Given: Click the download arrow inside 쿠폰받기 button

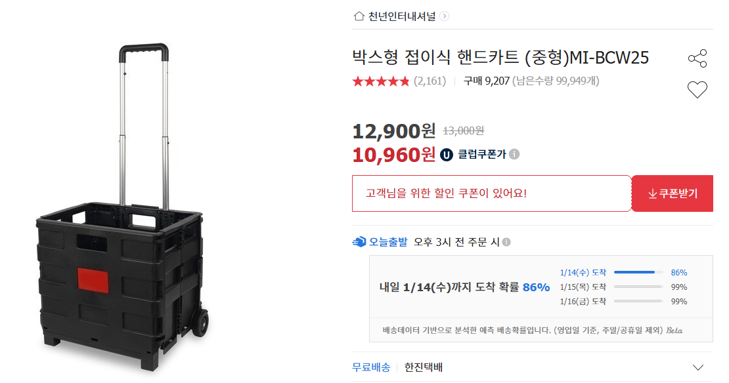Looking at the screenshot, I should tap(652, 193).
